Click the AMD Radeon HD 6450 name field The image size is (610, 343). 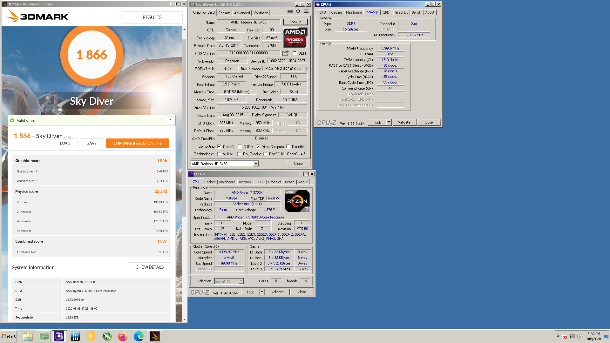(x=248, y=22)
